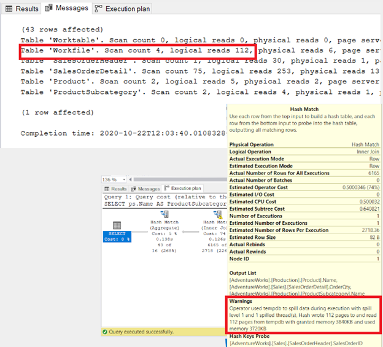The height and width of the screenshot is (347, 383).
Task: Click the '(1 row affected)' message line
Action: tap(58, 112)
